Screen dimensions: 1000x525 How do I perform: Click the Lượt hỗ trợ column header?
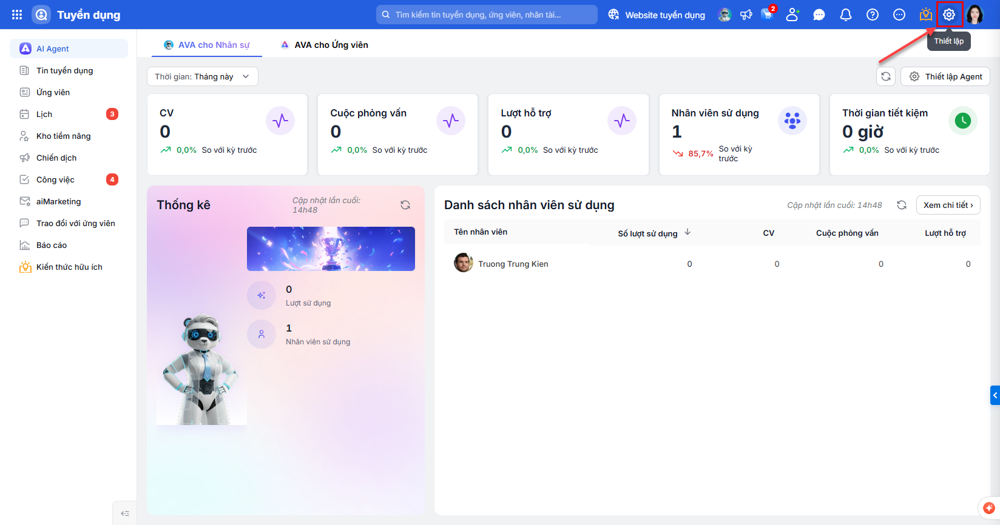[x=945, y=233]
